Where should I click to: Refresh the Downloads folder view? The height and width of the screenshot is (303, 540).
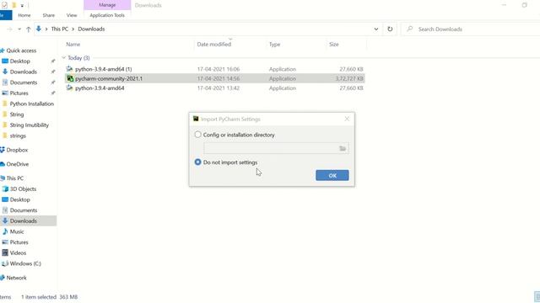(x=390, y=29)
